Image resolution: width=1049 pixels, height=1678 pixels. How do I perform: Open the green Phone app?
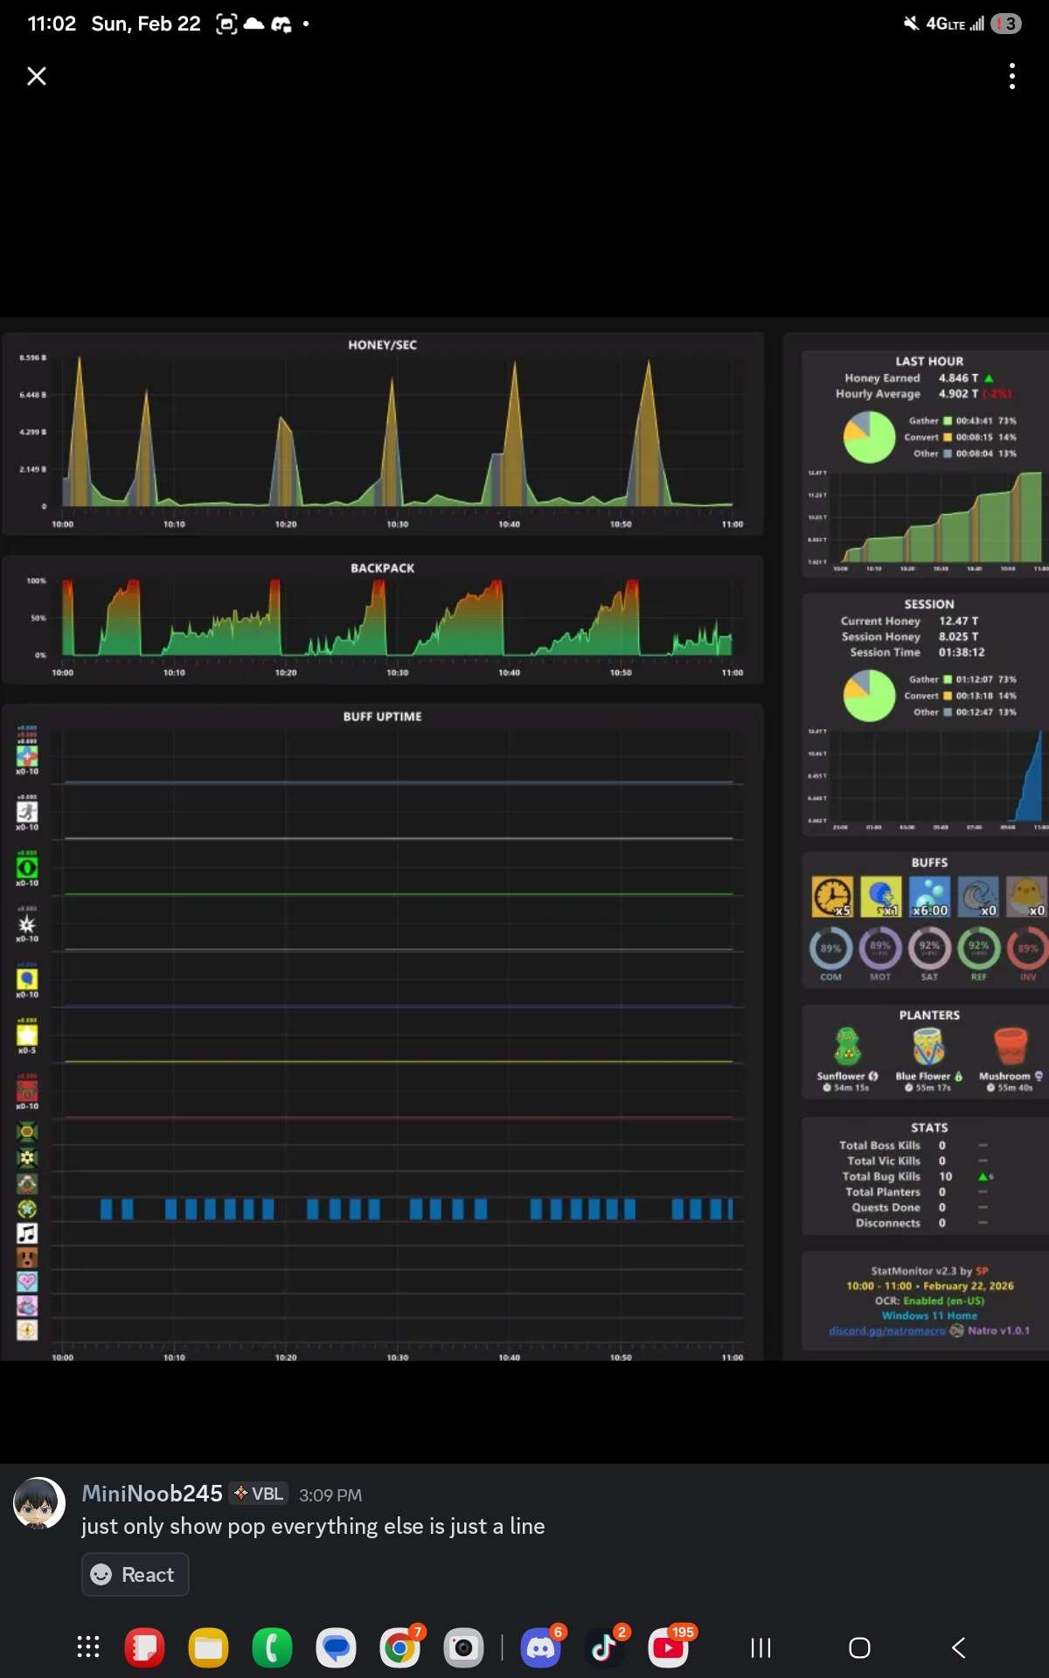tap(272, 1648)
